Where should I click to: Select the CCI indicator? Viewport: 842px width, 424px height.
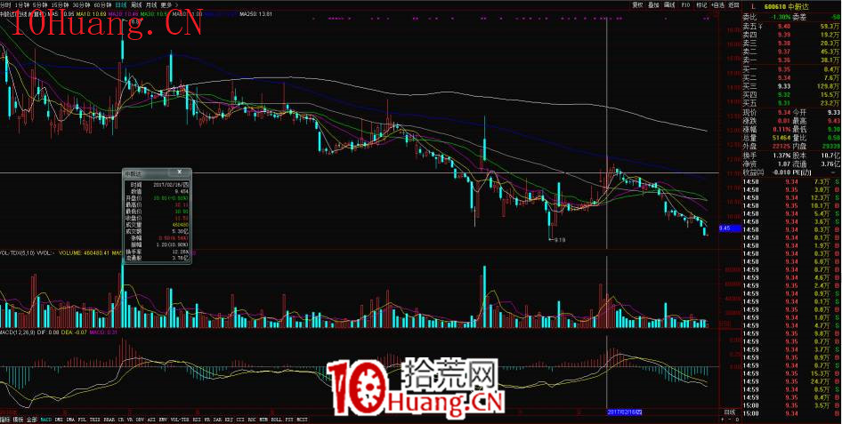coord(240,419)
